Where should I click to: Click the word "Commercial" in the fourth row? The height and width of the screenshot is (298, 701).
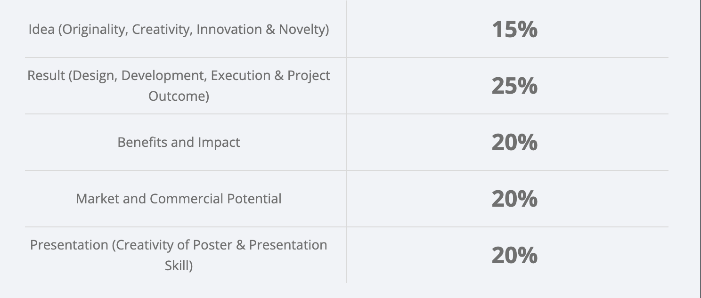click(187, 199)
